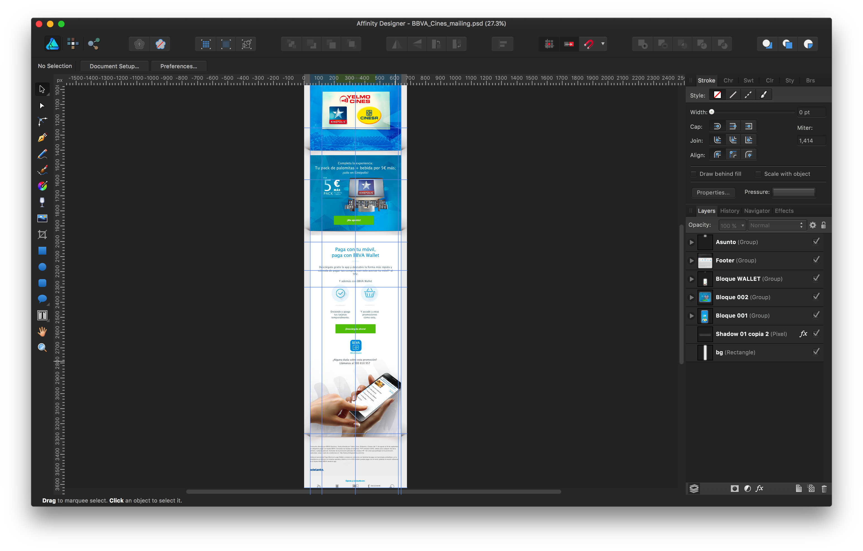The image size is (863, 551).
Task: Select the Zoom tool
Action: point(42,348)
